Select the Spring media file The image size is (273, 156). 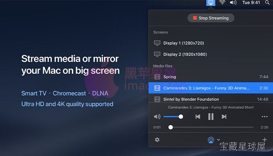point(211,77)
